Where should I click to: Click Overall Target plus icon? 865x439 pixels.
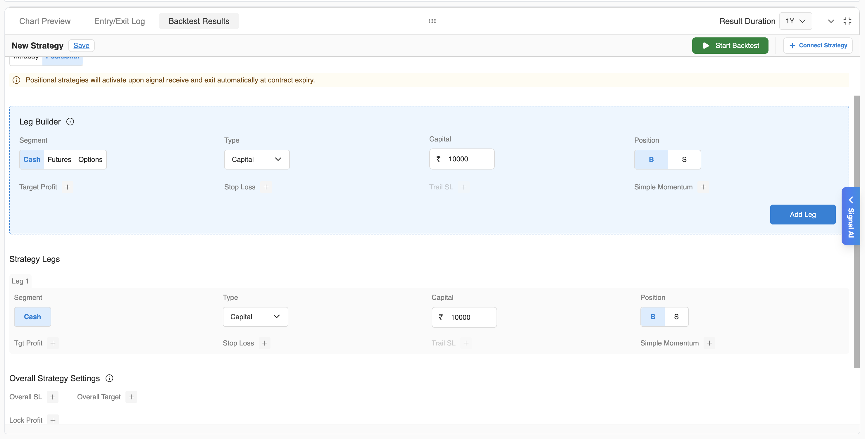click(x=131, y=397)
